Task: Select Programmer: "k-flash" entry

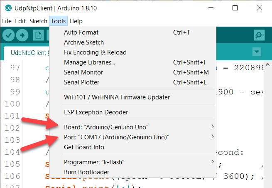Action: 132,162
